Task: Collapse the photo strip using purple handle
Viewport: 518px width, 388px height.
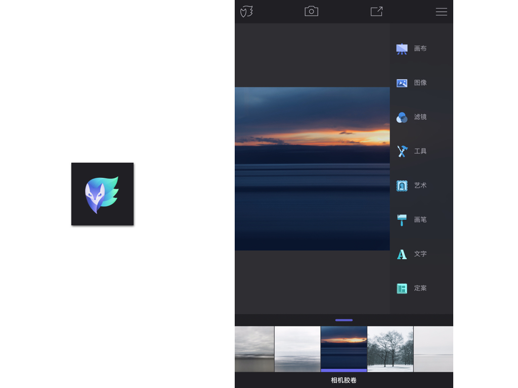Action: (343, 320)
